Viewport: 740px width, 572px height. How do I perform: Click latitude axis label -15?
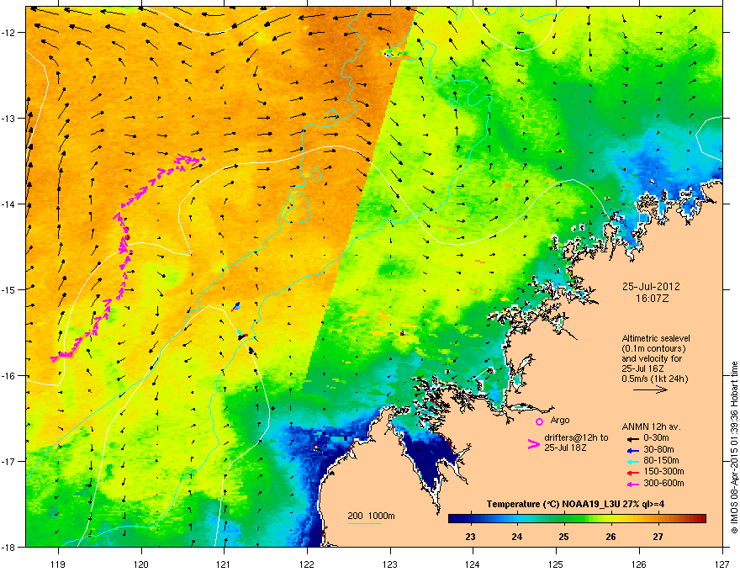(x=9, y=289)
